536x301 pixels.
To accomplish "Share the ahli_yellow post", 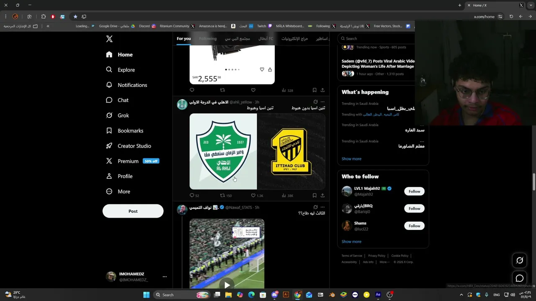I will tap(322, 195).
